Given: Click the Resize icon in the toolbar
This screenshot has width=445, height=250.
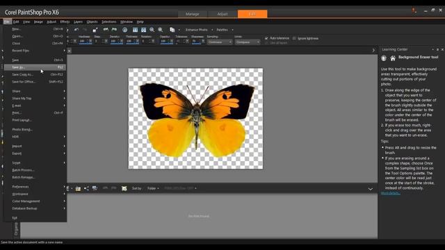Looking at the screenshot, I should pos(95,29).
